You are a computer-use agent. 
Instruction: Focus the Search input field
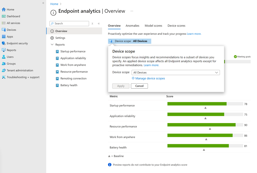point(69,24)
